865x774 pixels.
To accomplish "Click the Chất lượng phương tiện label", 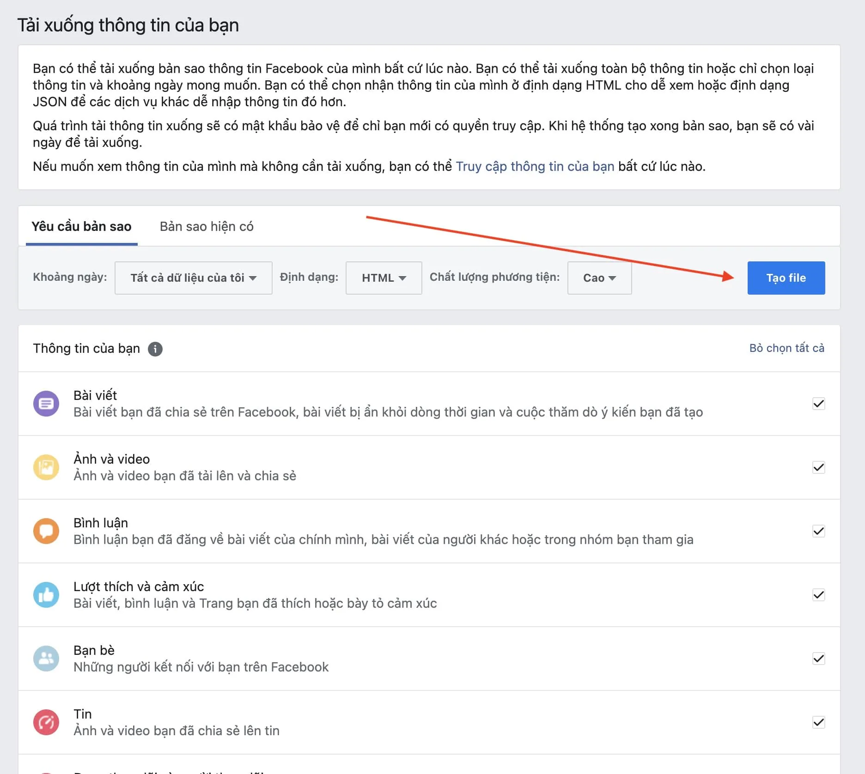I will tap(495, 277).
